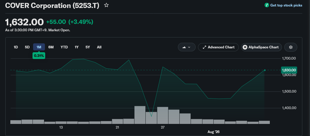Screen dimensions: 310x136
Task: Click the 1,700.00 axis label
Action: coord(289,58)
